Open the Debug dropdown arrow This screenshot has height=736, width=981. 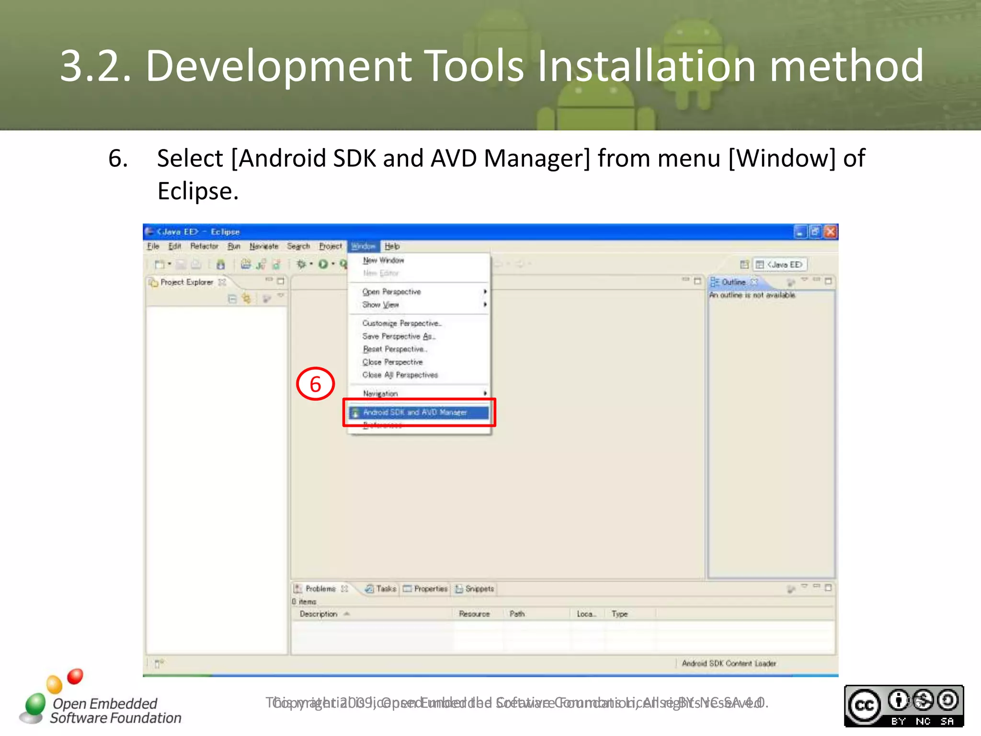(x=311, y=264)
